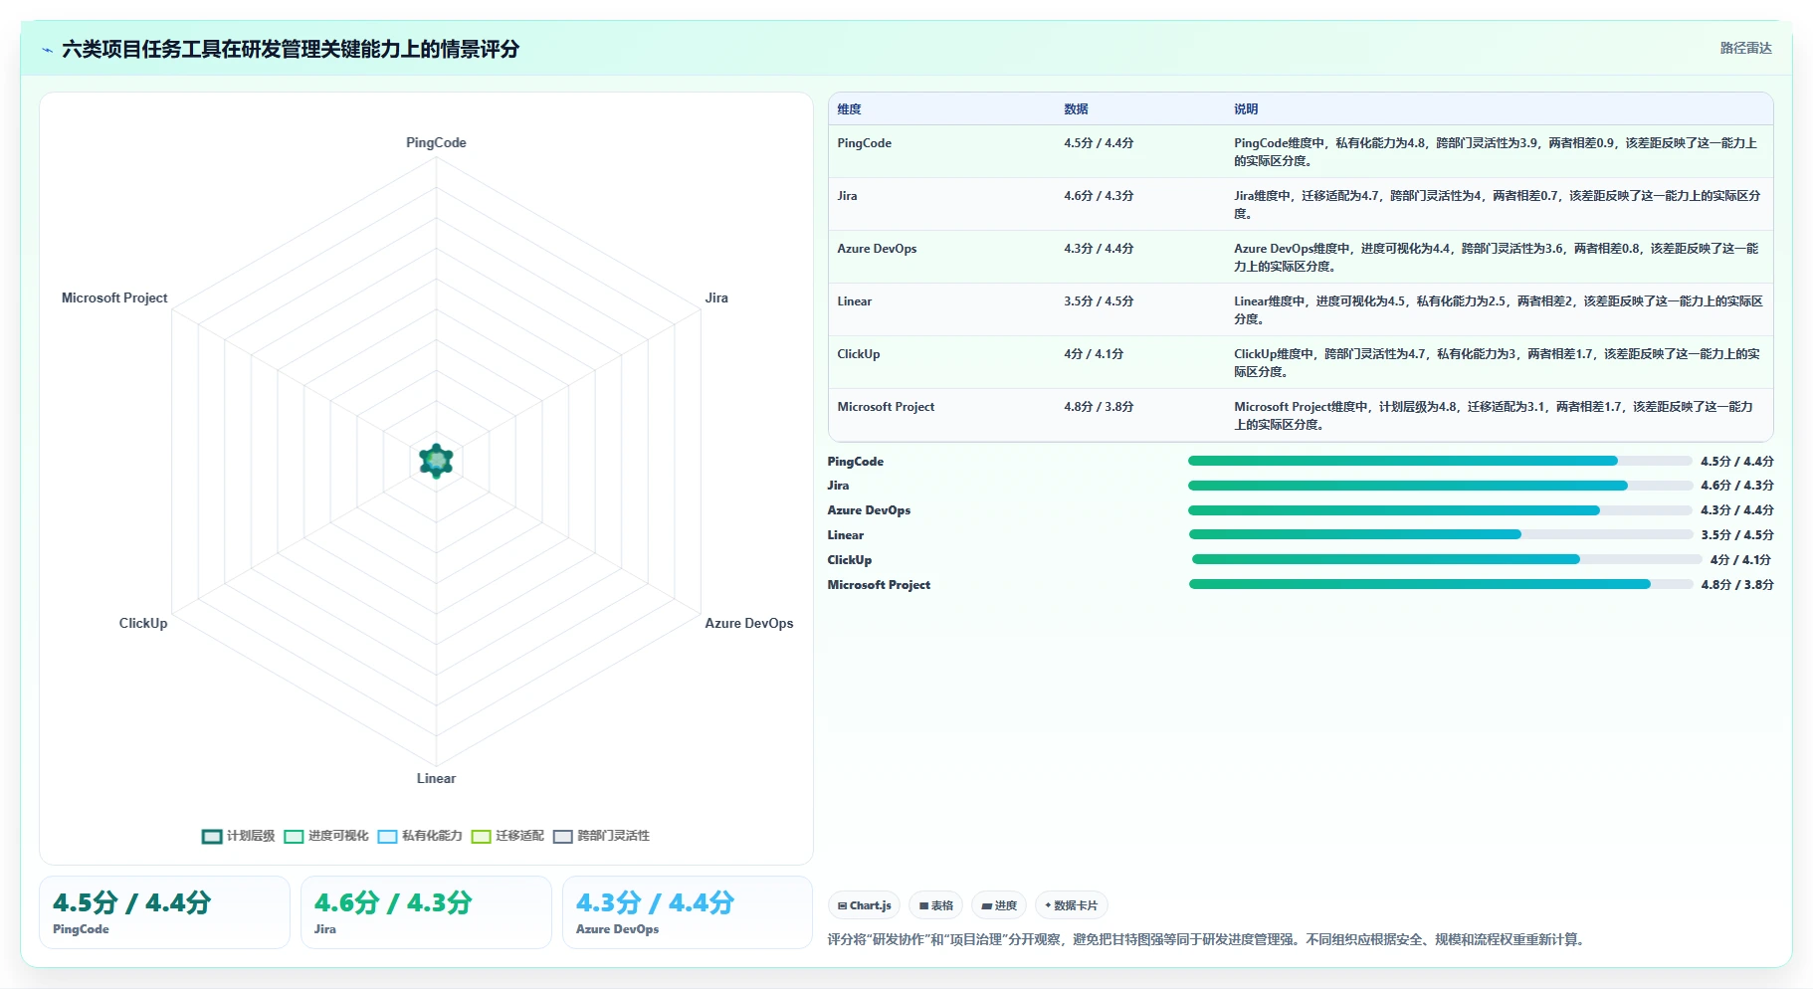The image size is (1813, 989).
Task: Click the Azure DevOps progress bar
Action: tap(1440, 510)
